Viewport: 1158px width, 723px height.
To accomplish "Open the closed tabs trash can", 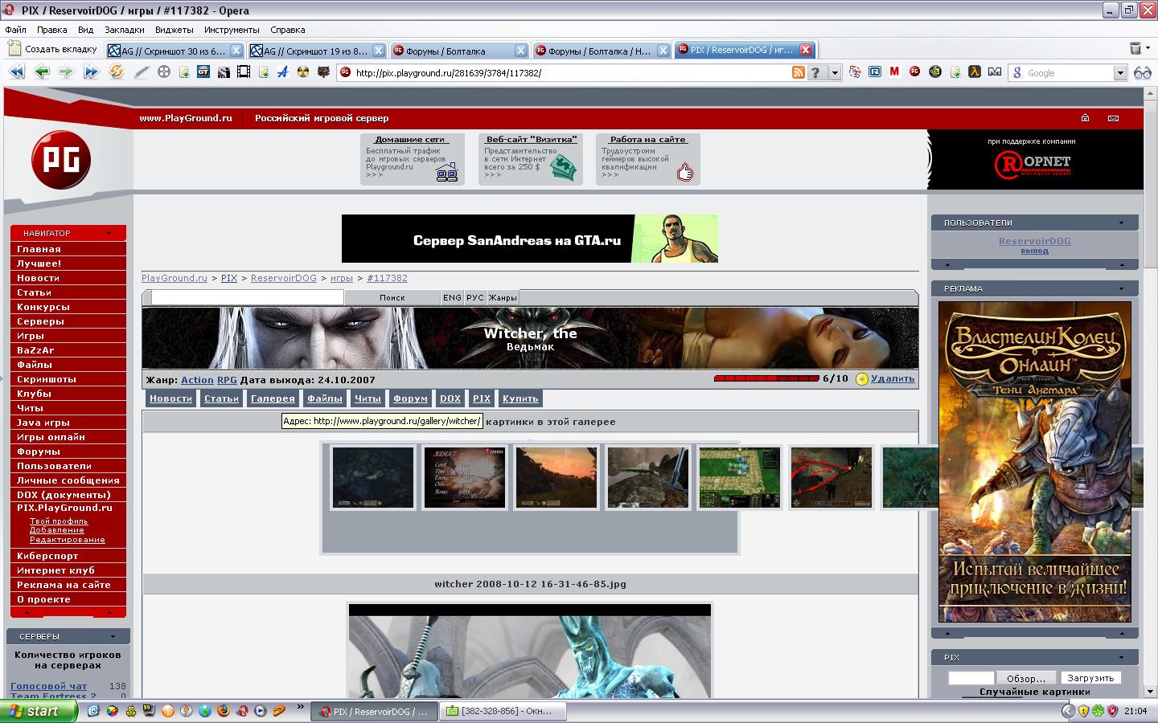I will 1135,49.
